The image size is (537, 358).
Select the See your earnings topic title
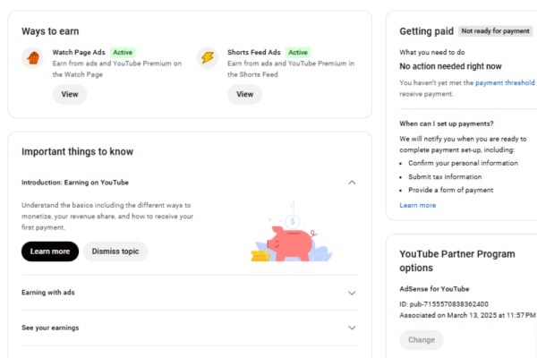point(50,328)
